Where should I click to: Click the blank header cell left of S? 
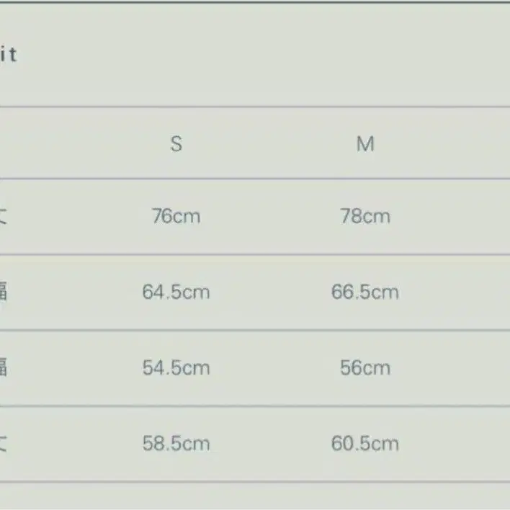43,144
